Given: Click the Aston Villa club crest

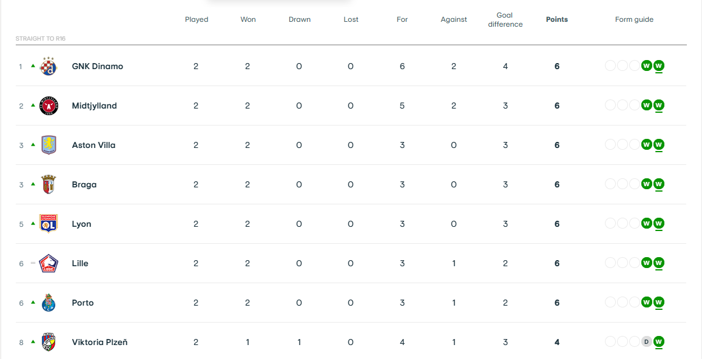Looking at the screenshot, I should 49,145.
